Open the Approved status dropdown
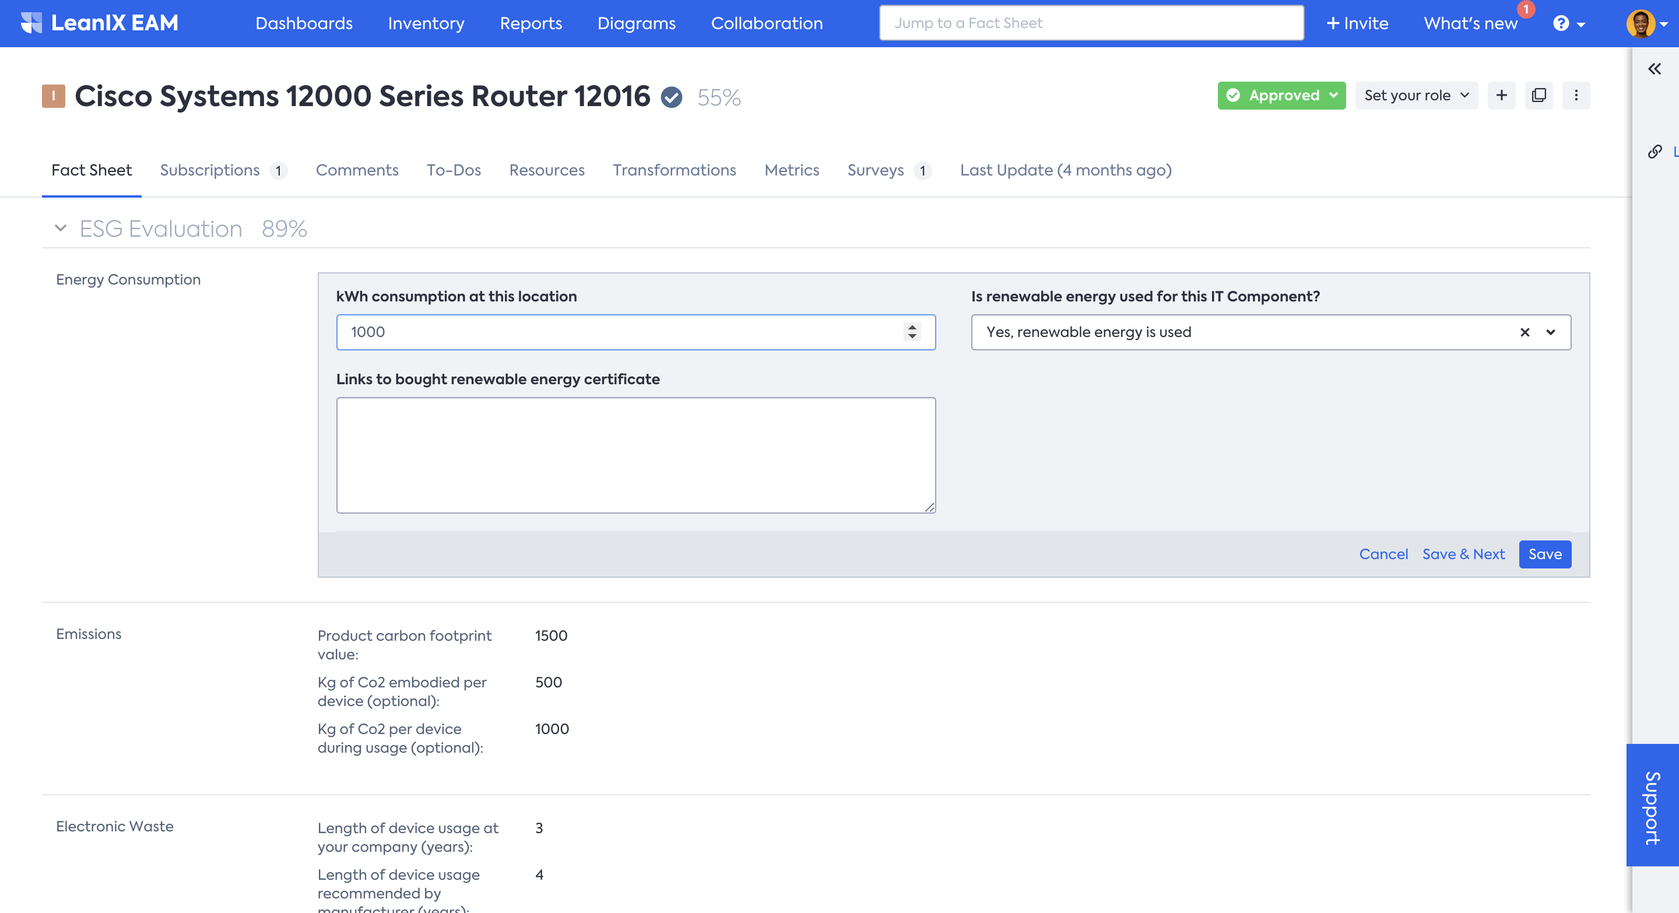Image resolution: width=1679 pixels, height=913 pixels. (x=1281, y=96)
